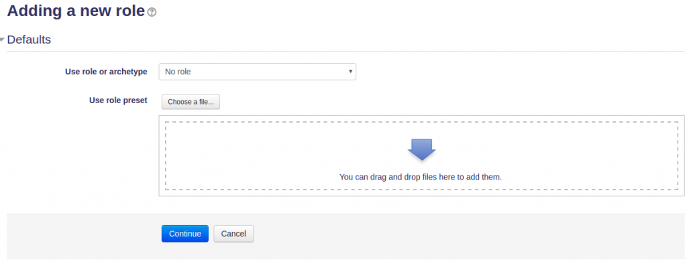
Task: Collapse the Defaults section triangle
Action: click(2, 40)
